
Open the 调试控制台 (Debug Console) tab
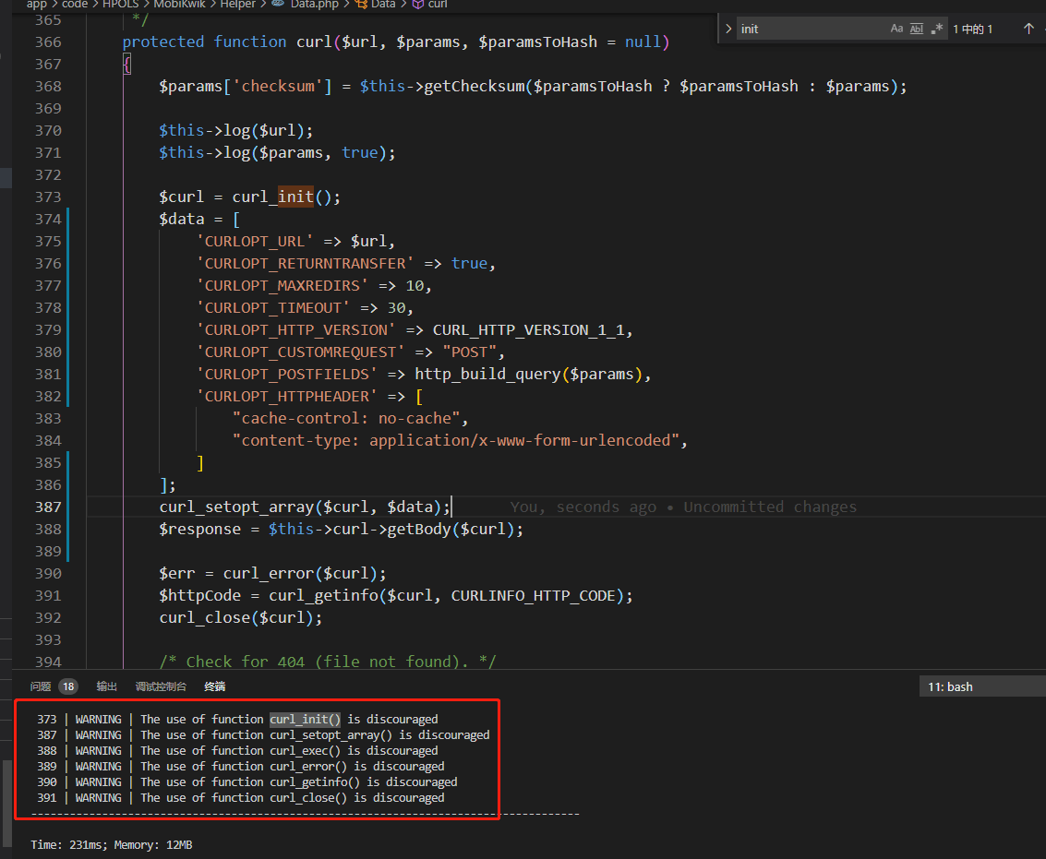161,686
